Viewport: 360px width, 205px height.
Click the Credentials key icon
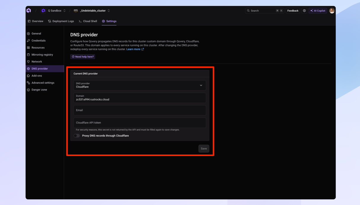pos(28,41)
